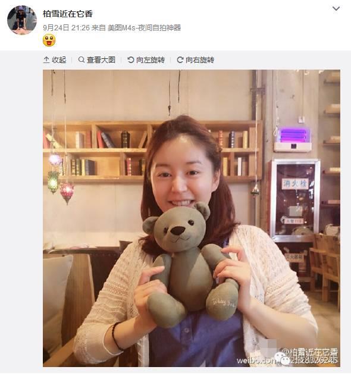Click the clockwise rotate icon
The height and width of the screenshot is (376, 351).
180,59
